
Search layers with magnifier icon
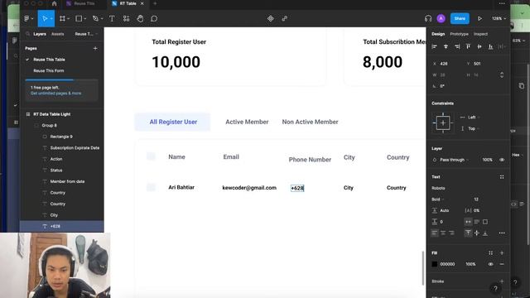[27, 34]
